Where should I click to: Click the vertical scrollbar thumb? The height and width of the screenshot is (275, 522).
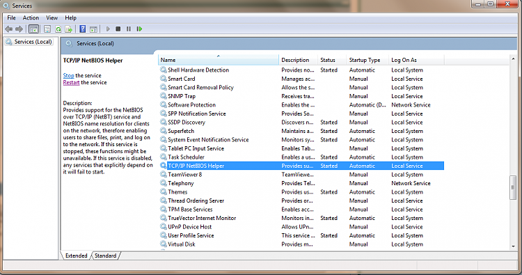pyautogui.click(x=513, y=187)
